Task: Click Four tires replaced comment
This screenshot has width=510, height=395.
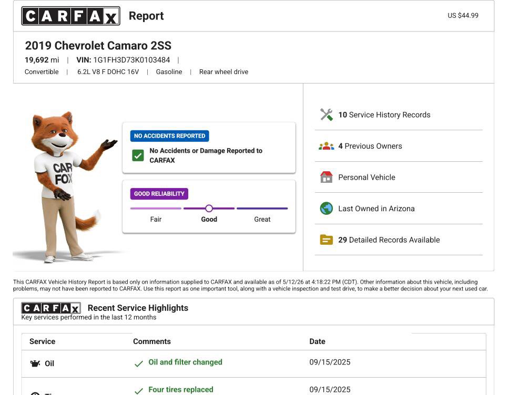Action: click(x=181, y=389)
